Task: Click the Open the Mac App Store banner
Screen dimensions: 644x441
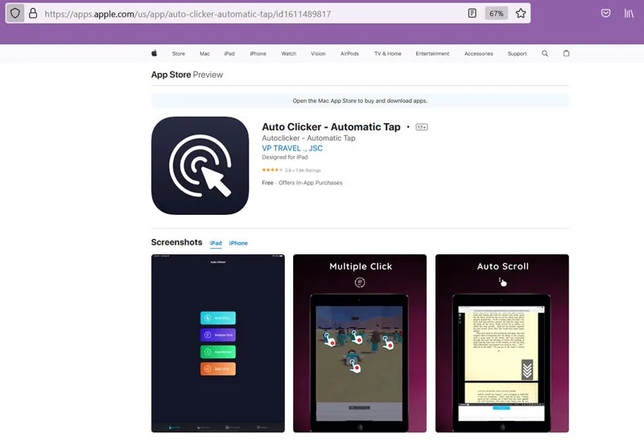Action: (x=360, y=101)
